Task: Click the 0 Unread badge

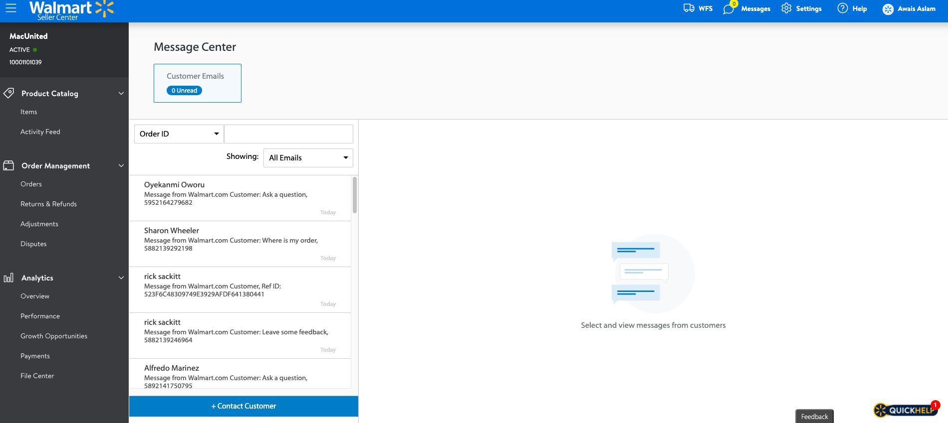Action: pos(184,91)
